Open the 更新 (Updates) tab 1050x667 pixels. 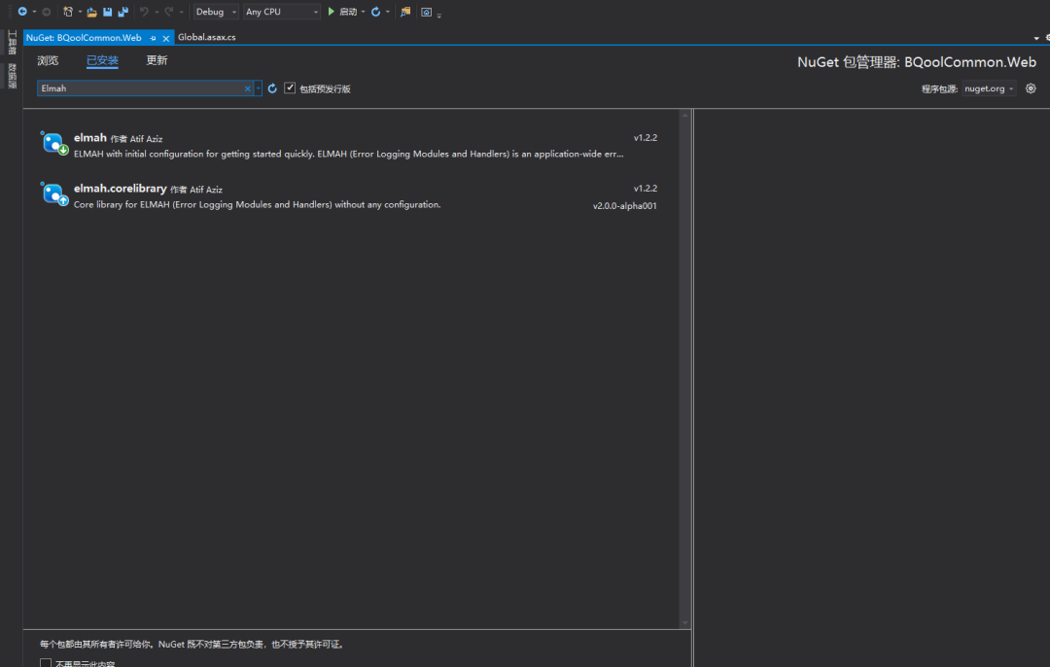[157, 61]
